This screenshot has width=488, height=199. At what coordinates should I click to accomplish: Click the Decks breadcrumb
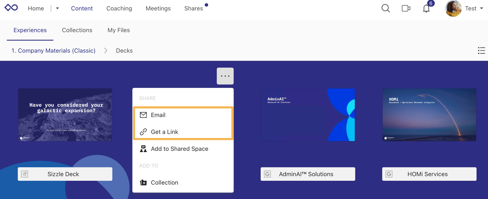[124, 51]
